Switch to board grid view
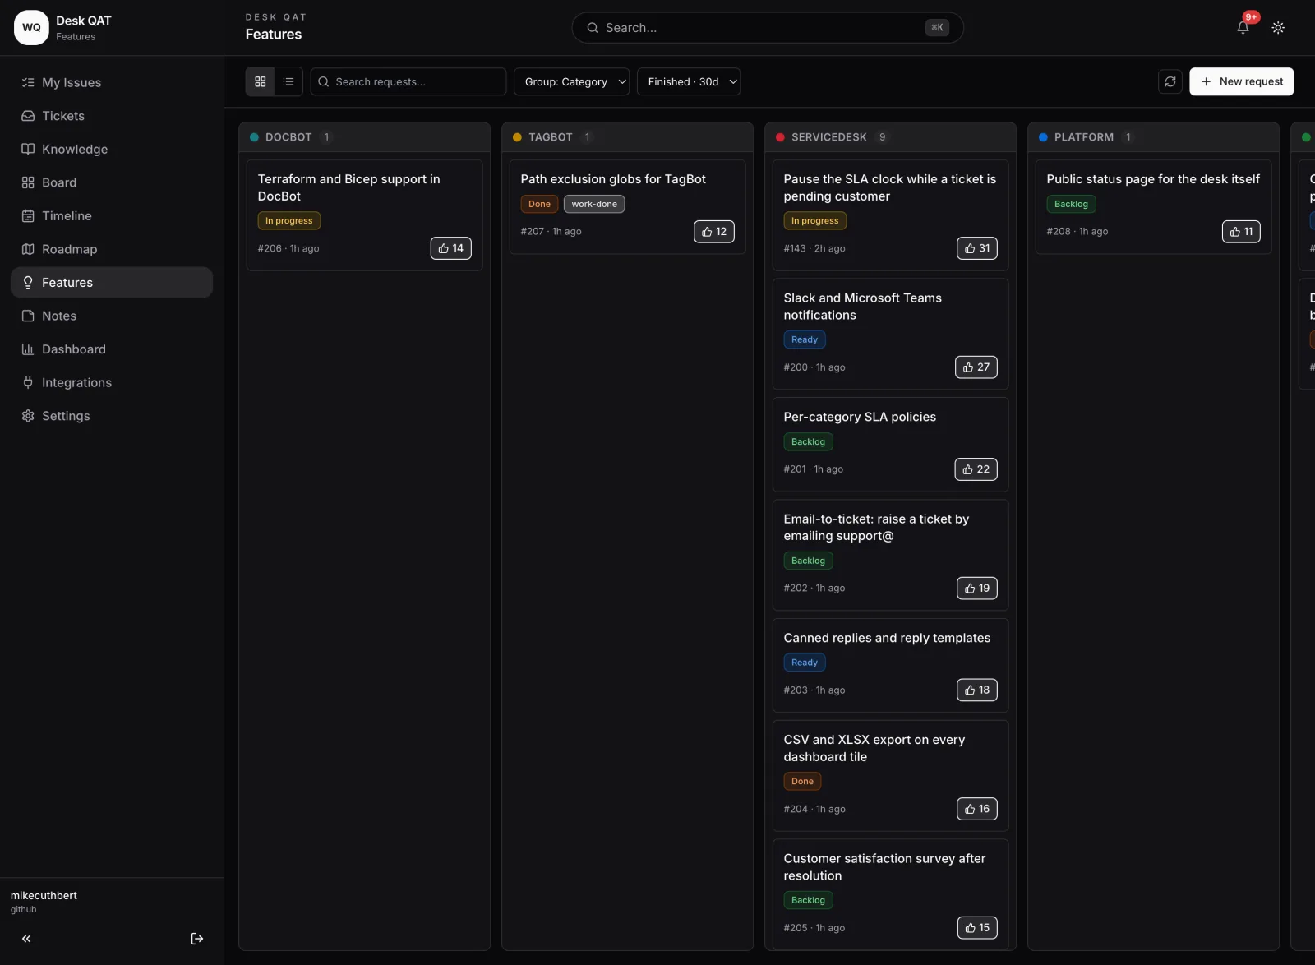The image size is (1315, 965). 261,81
